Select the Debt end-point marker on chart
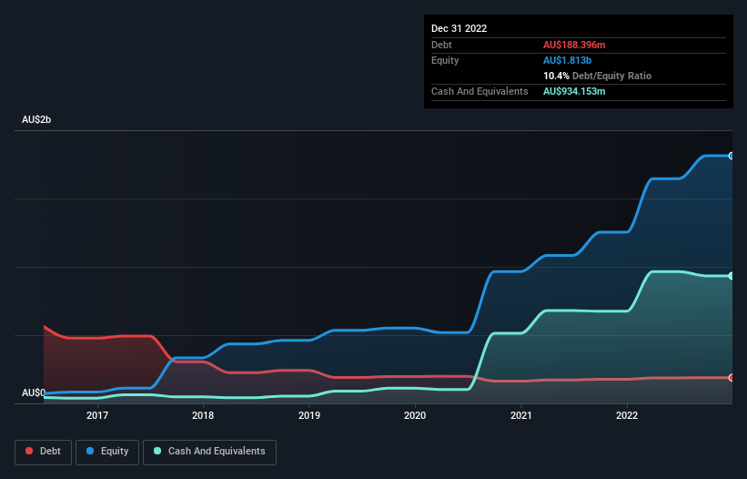Viewport: 747px width, 479px height. click(732, 378)
